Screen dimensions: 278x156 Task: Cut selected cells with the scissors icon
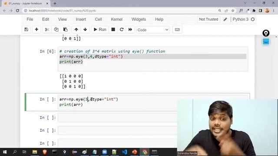click(x=47, y=29)
